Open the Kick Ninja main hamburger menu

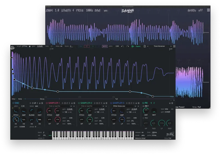[174, 46]
